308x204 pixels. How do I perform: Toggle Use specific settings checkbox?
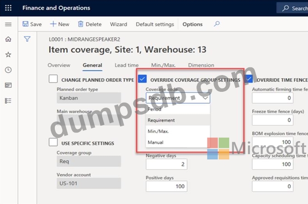coord(53,143)
